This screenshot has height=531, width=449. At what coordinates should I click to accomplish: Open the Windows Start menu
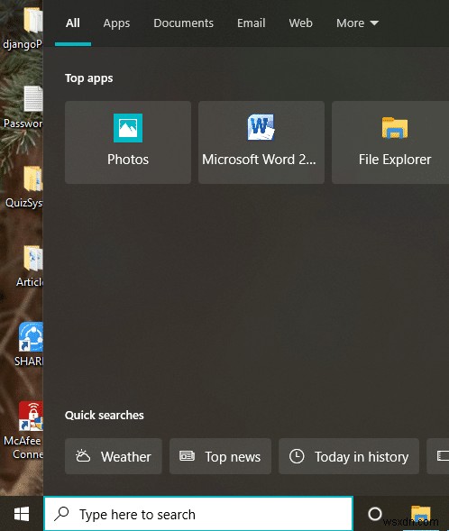pyautogui.click(x=22, y=514)
